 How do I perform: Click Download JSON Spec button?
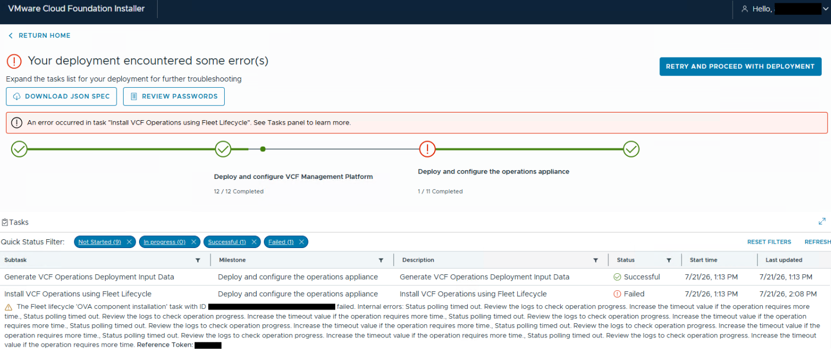(x=62, y=96)
